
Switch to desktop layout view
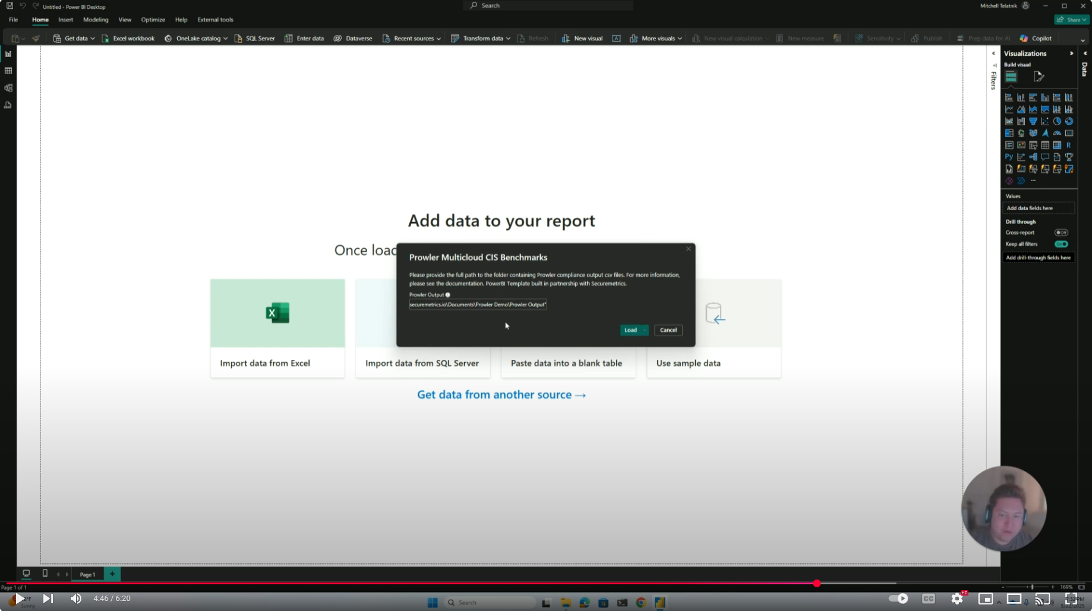26,574
